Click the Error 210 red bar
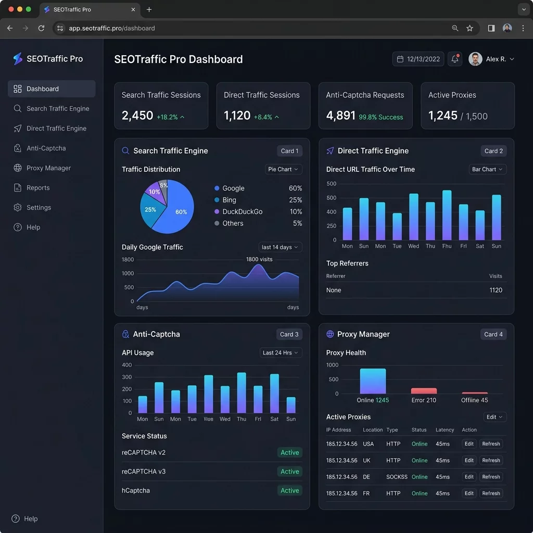 [424, 391]
